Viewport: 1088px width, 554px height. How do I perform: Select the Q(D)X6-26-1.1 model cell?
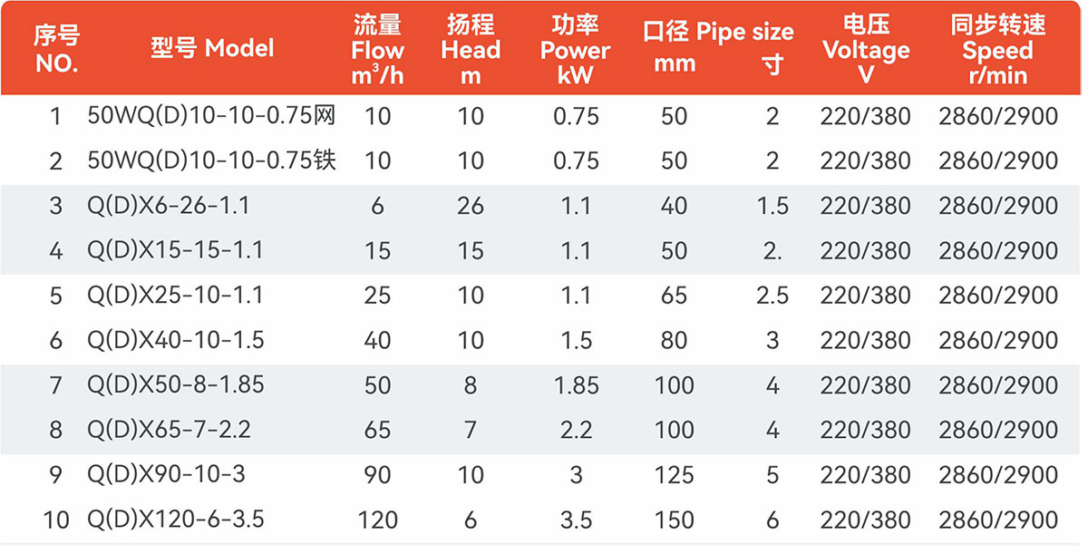click(x=167, y=206)
